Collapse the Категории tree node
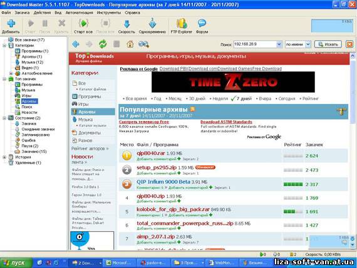This screenshot has height=268, width=357. pos(4,46)
